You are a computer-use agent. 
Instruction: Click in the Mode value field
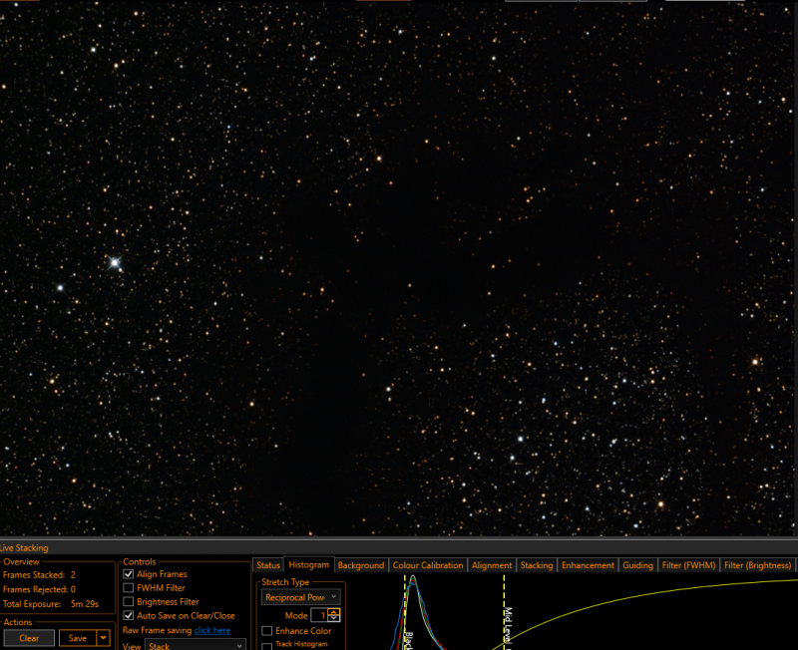(319, 615)
